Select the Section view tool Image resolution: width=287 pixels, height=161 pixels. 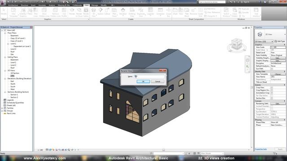[x=100, y=11]
